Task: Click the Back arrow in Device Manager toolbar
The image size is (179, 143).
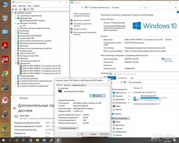Action: coord(13,9)
